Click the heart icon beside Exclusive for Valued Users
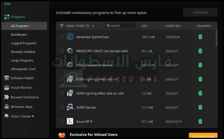This screenshot has width=224, height=139. point(62,135)
